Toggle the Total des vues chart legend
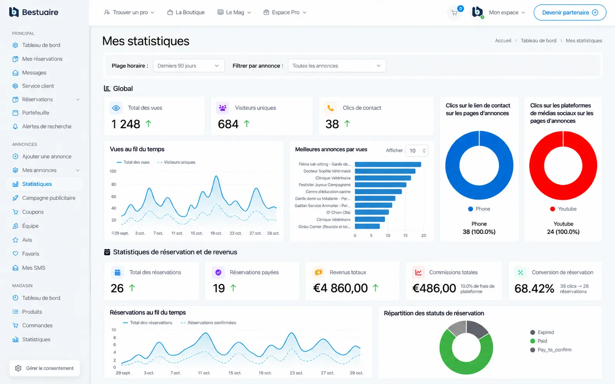 click(x=133, y=162)
